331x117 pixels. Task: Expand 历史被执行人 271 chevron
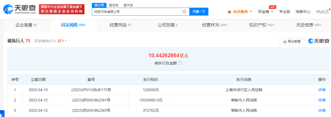pyautogui.click(x=66, y=41)
